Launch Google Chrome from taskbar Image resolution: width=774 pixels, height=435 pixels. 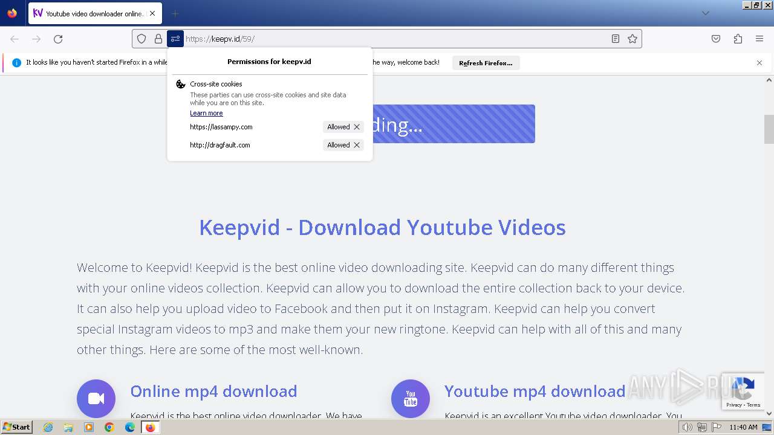coord(109,427)
